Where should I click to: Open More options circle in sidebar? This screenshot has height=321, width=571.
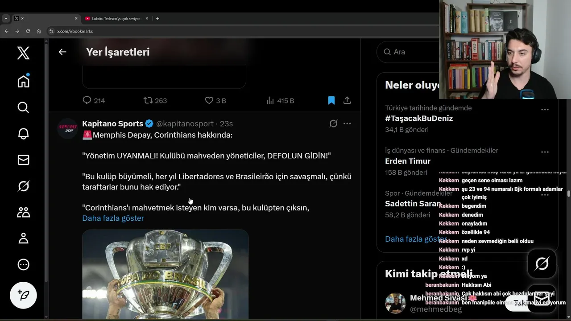coord(23,264)
